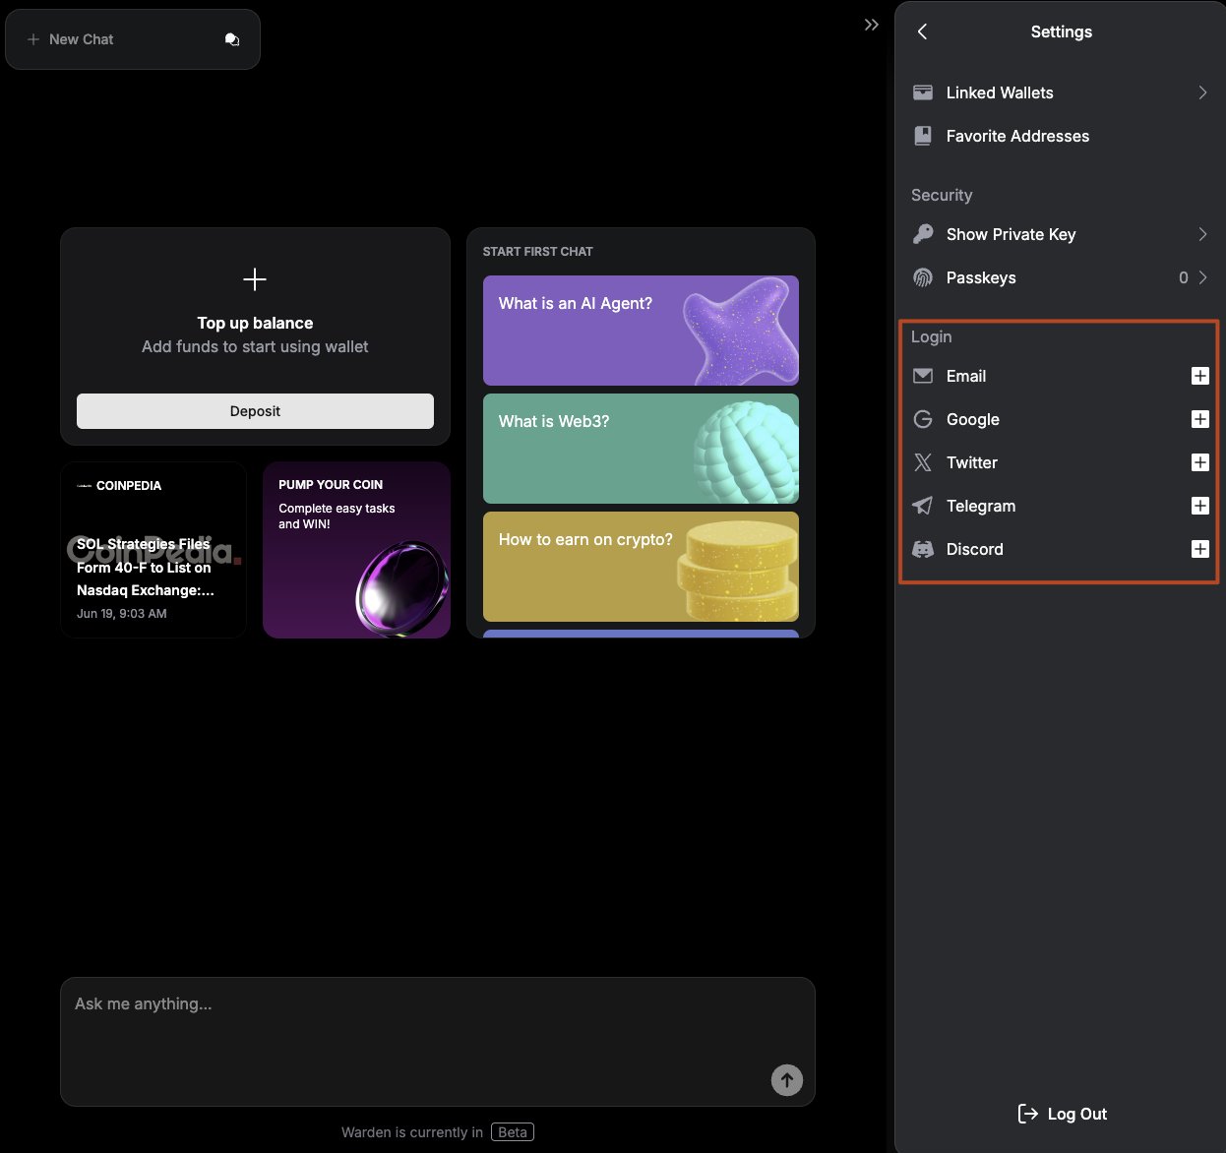1226x1153 pixels.
Task: Add Email login using its plus box
Action: pos(1199,376)
